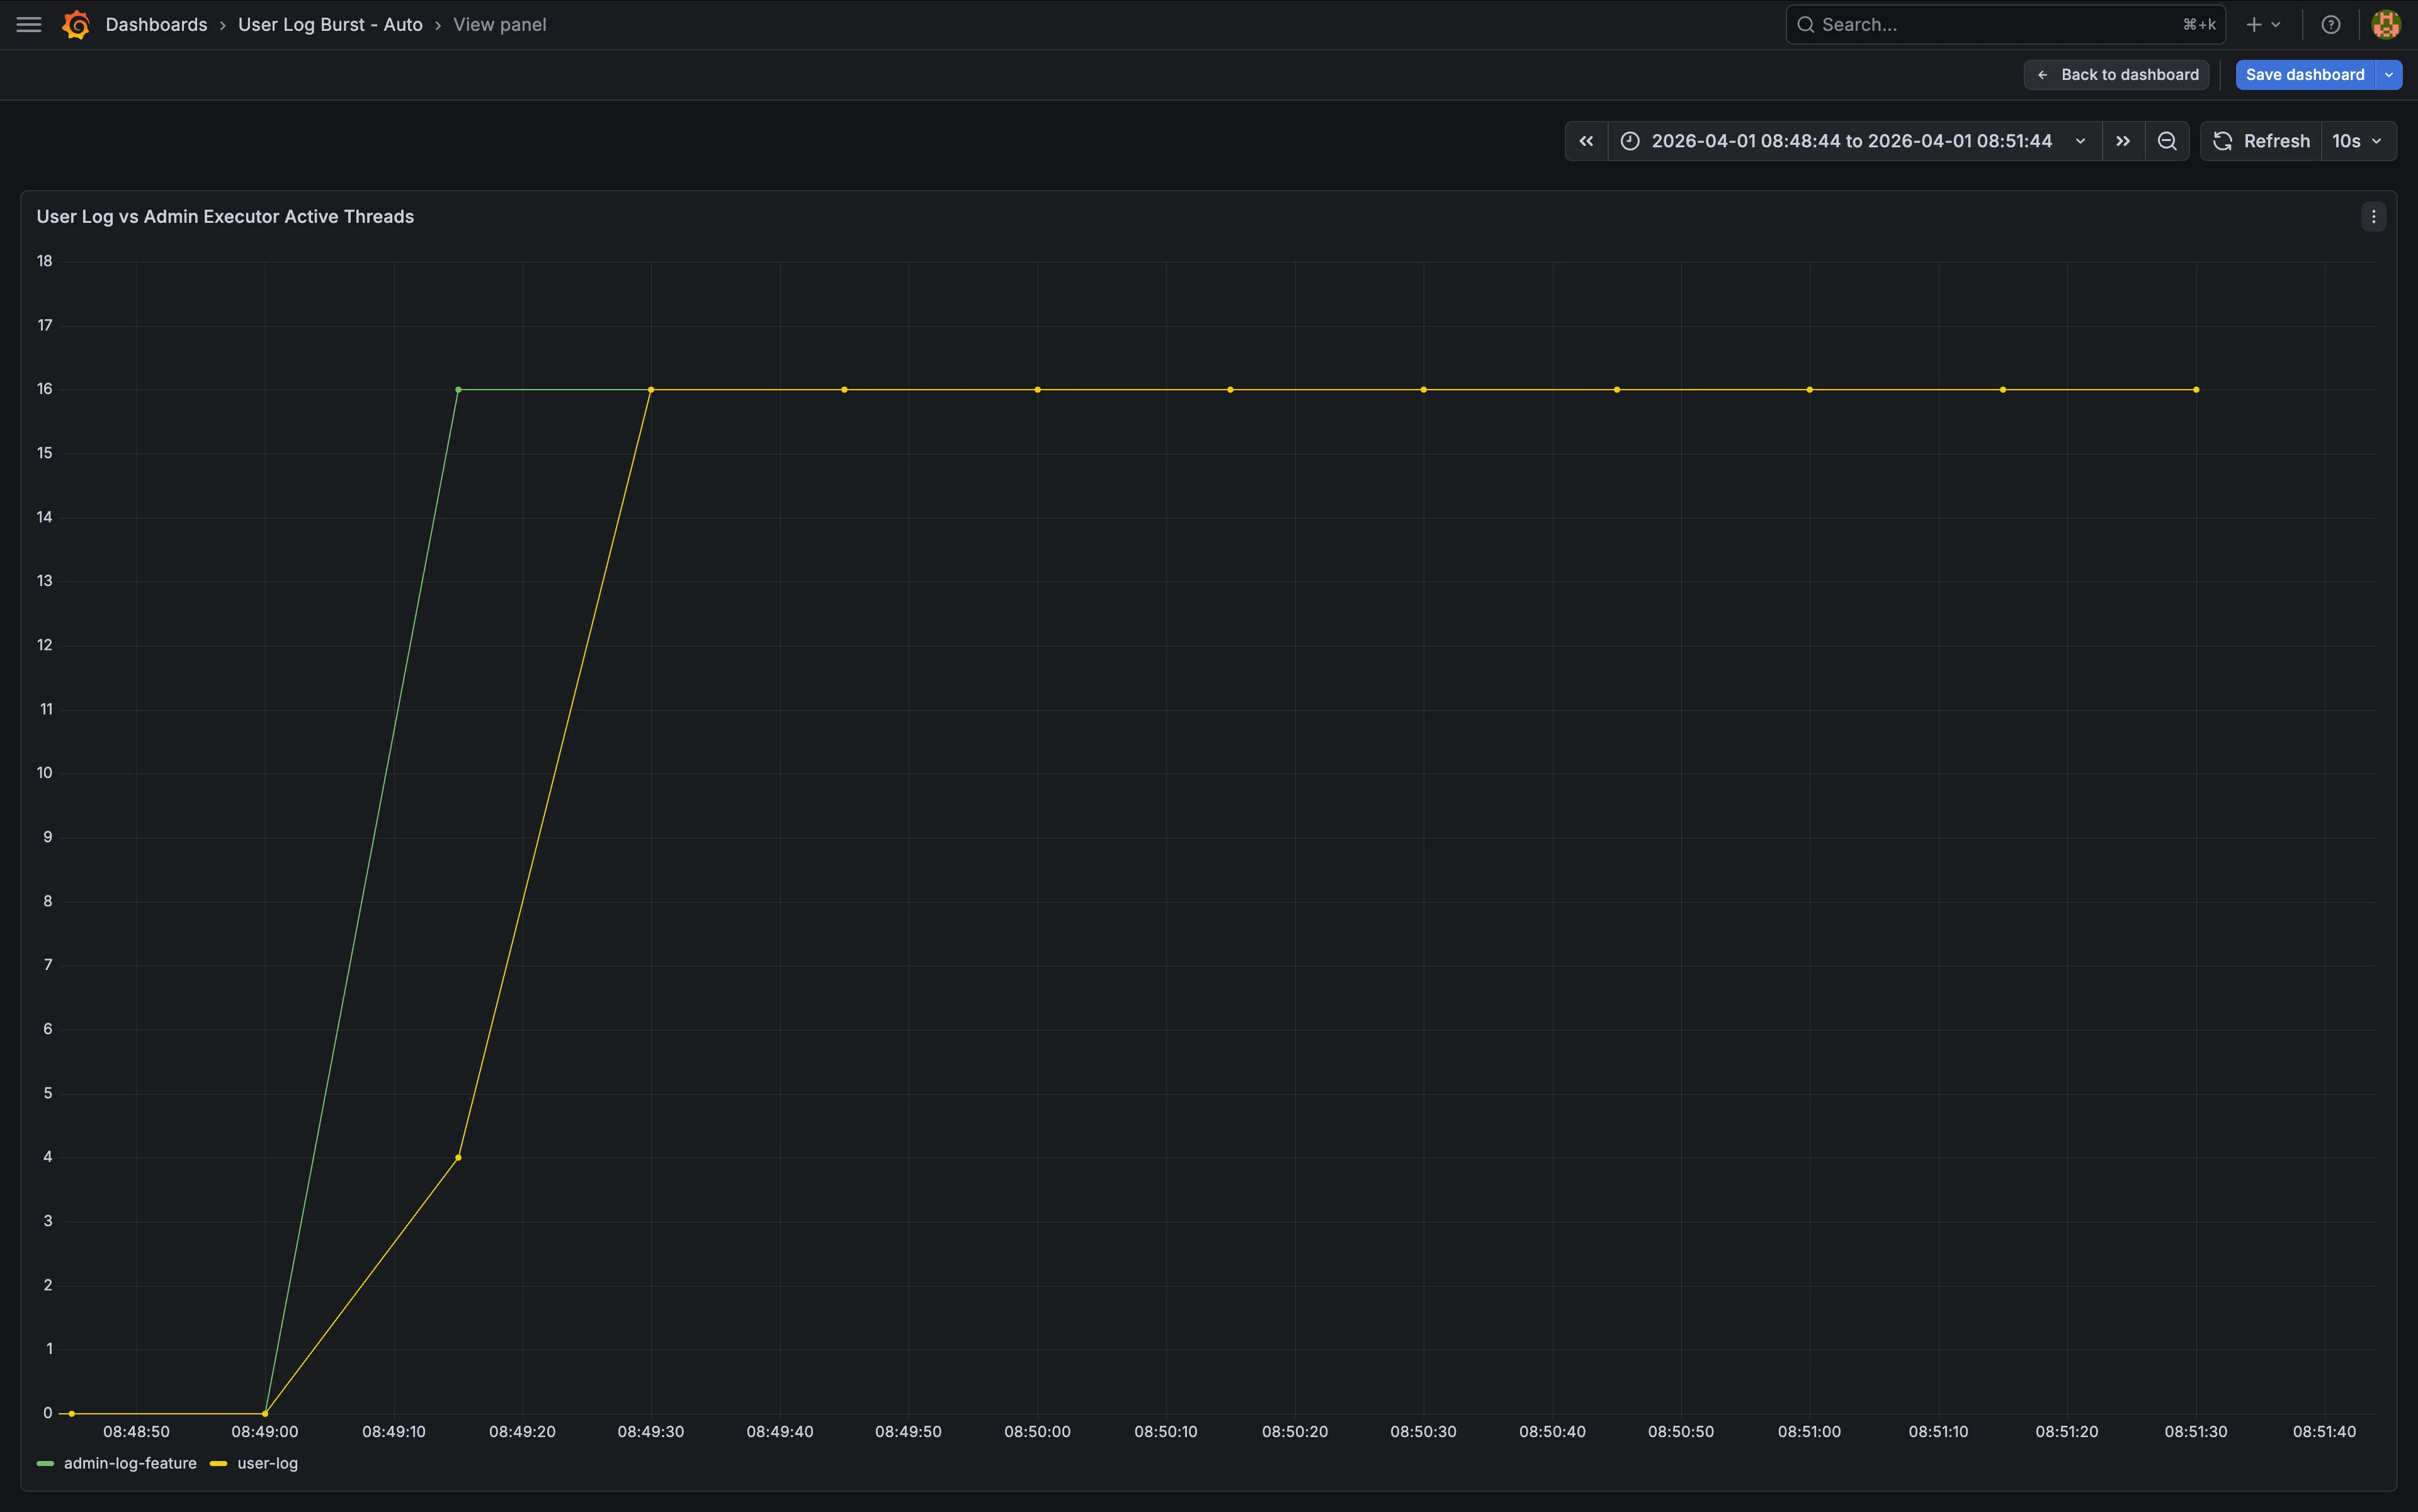Click the y-axis label 16
Image resolution: width=2418 pixels, height=1512 pixels.
point(45,389)
